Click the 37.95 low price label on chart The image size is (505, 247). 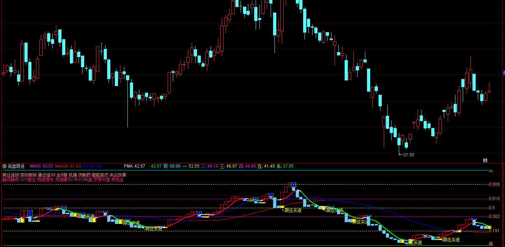pos(409,155)
